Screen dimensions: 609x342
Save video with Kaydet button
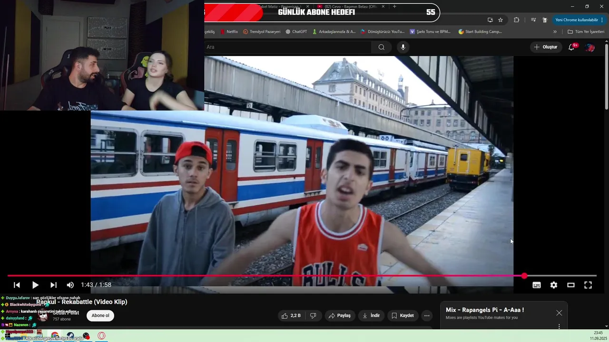[403, 316]
